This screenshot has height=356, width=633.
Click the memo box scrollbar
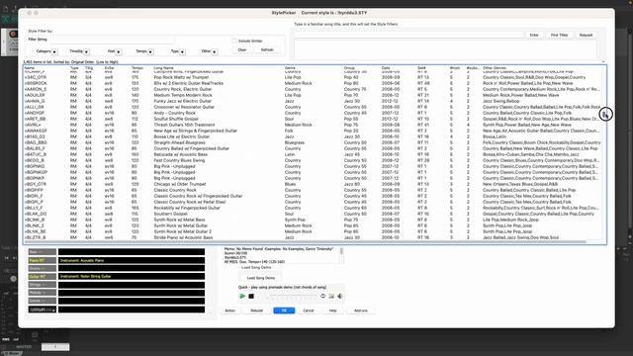[341, 255]
